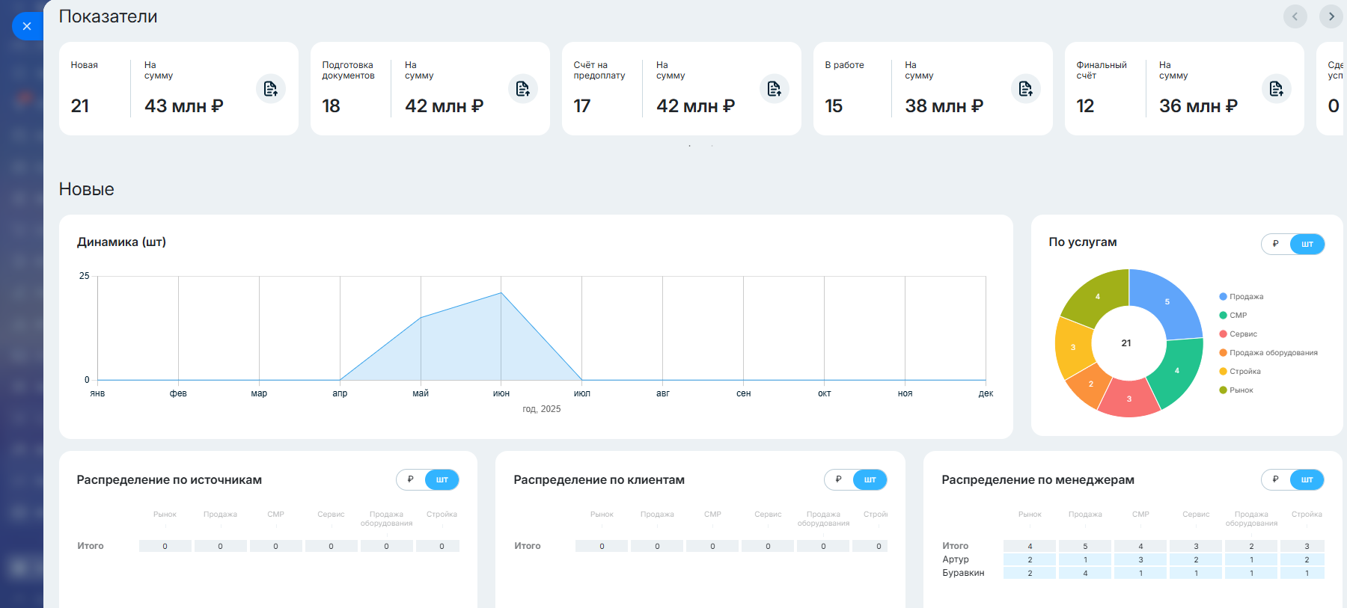Click export icon on В работе card
This screenshot has height=608, width=1347.
1025,89
